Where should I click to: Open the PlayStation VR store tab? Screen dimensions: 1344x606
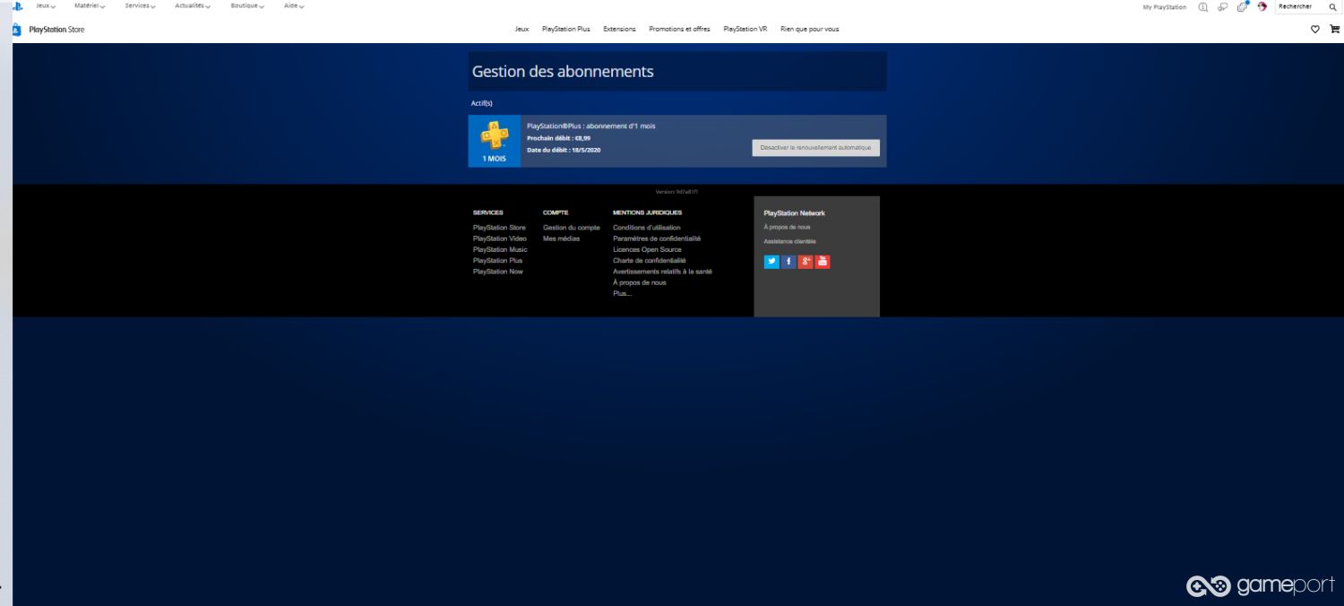point(745,29)
